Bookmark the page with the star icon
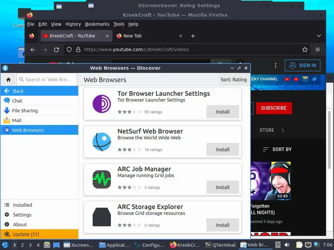The width and height of the screenshot is (334, 250). 305,49
